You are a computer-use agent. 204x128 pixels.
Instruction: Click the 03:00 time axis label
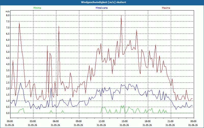tap(33, 121)
